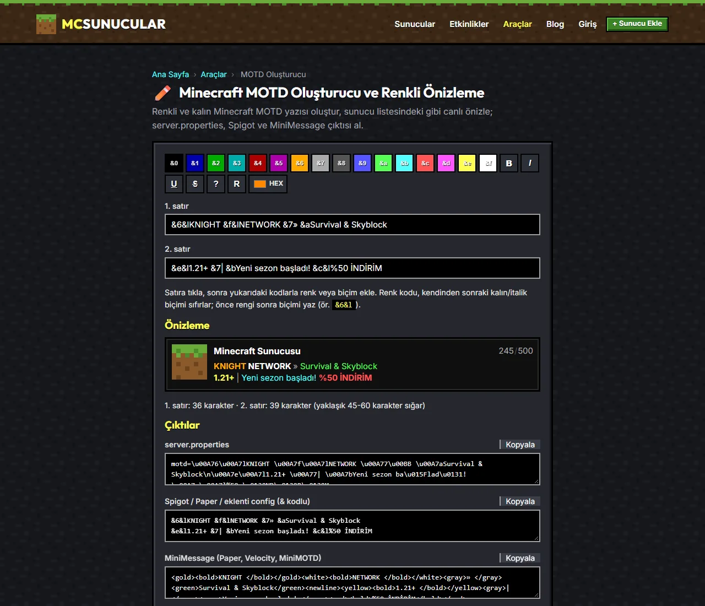
Task: Click the "Survival & Skyblock" preview text
Action: coord(339,366)
